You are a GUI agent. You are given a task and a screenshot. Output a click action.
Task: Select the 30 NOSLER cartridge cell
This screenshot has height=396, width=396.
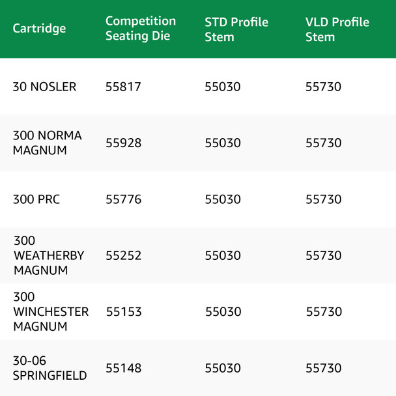tap(44, 87)
